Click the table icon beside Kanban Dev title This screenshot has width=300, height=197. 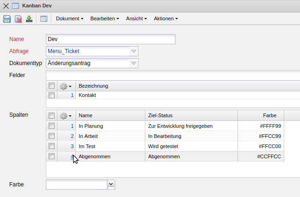[x=15, y=6]
